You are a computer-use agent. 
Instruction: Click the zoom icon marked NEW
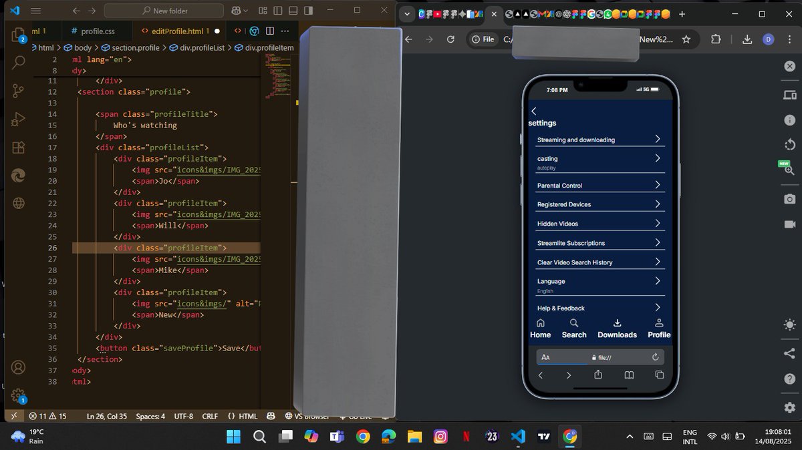[x=789, y=170]
